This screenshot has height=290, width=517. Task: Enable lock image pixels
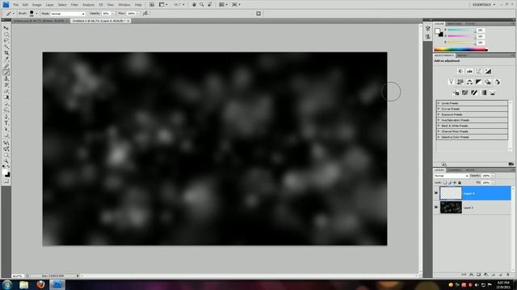coord(450,183)
